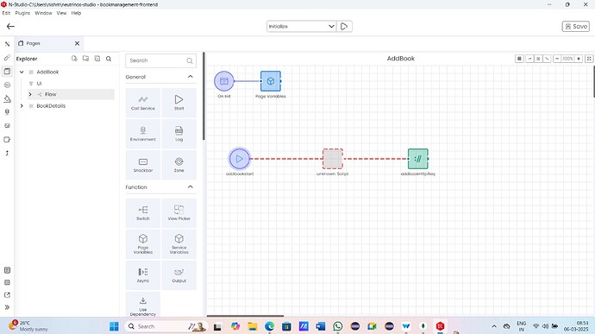Select the addbookHttpReq node on canvas
Image resolution: width=595 pixels, height=334 pixels.
pos(417,159)
